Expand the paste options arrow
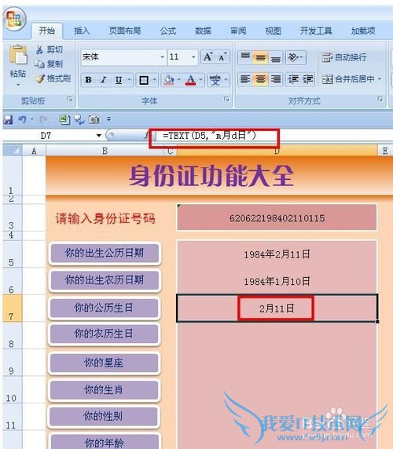 pyautogui.click(x=18, y=85)
